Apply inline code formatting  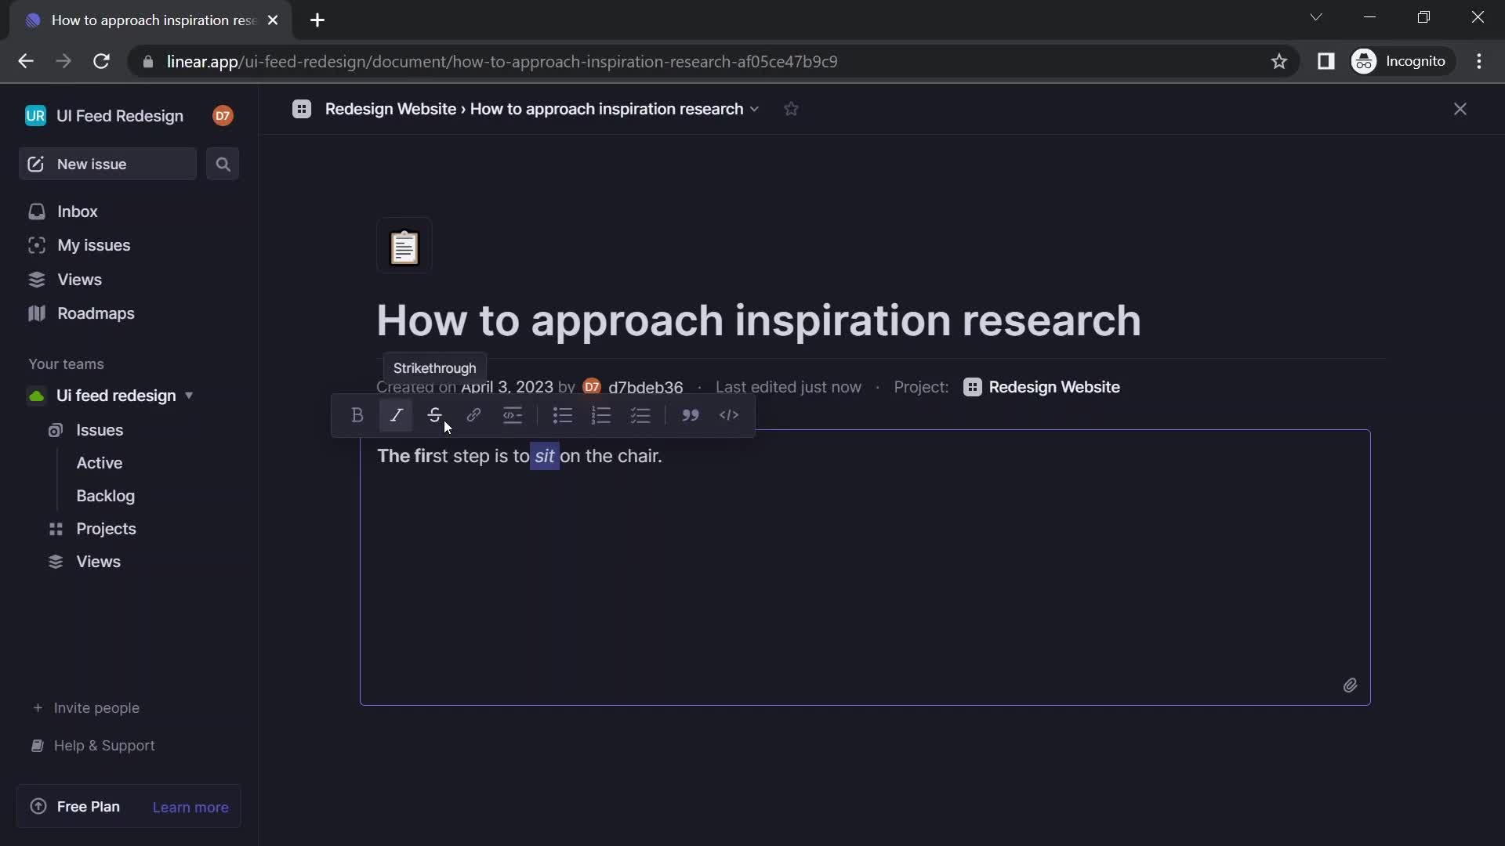point(513,415)
